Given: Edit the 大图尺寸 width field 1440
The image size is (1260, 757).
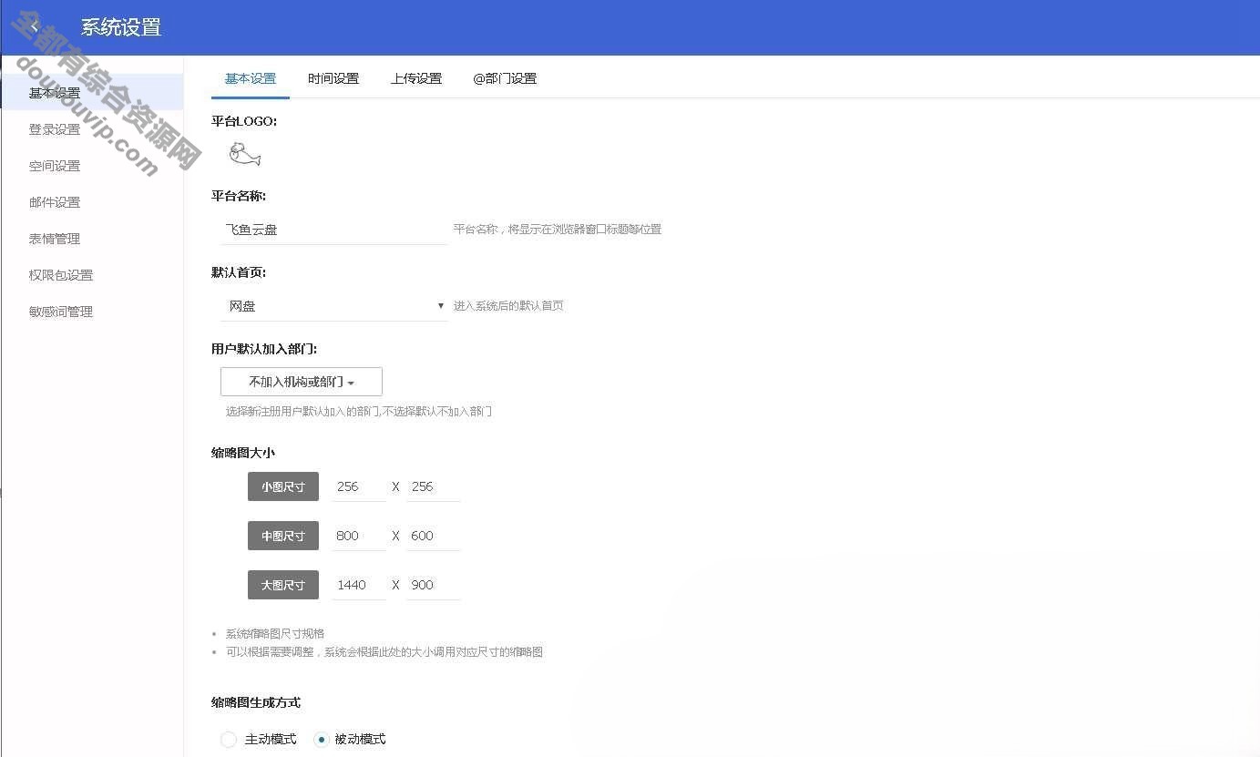Looking at the screenshot, I should click(x=359, y=585).
